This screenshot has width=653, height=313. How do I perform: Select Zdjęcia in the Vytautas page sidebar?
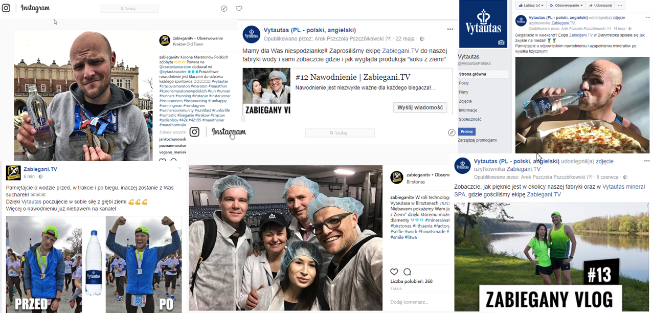pyautogui.click(x=465, y=101)
